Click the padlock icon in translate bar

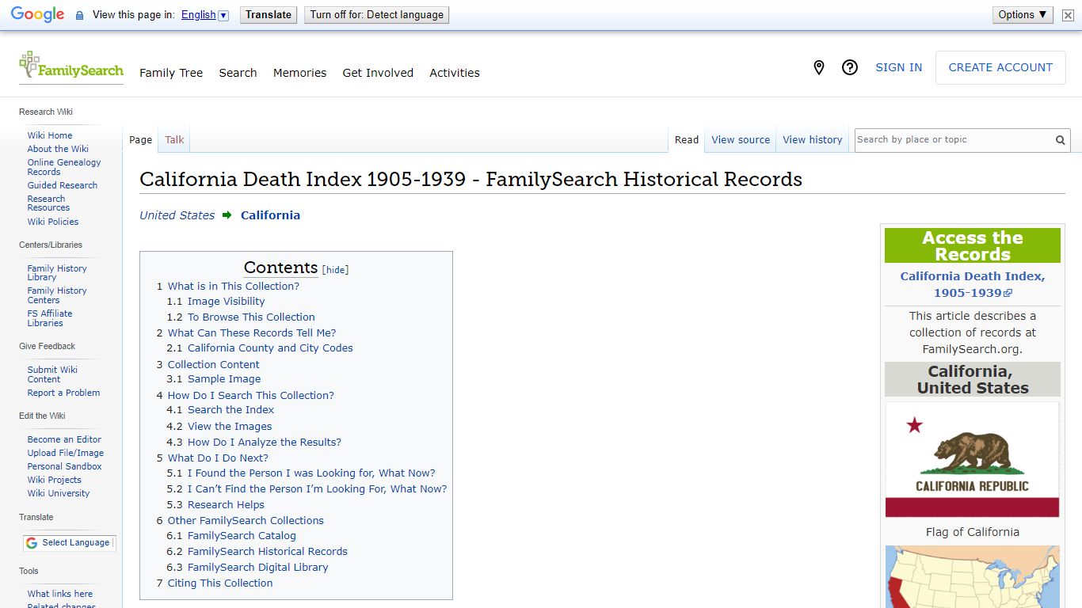click(x=79, y=15)
